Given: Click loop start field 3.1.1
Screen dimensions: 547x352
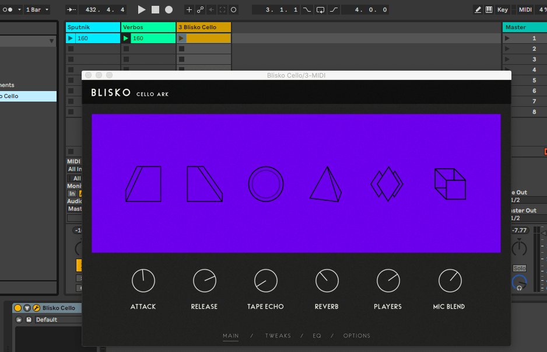Looking at the screenshot, I should point(276,10).
